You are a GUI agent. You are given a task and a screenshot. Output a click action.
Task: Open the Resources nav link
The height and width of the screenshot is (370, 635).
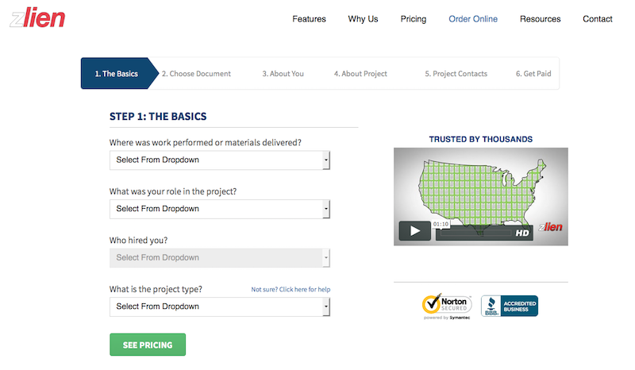pyautogui.click(x=540, y=19)
